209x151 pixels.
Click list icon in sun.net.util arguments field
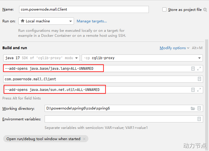coord(193,89)
